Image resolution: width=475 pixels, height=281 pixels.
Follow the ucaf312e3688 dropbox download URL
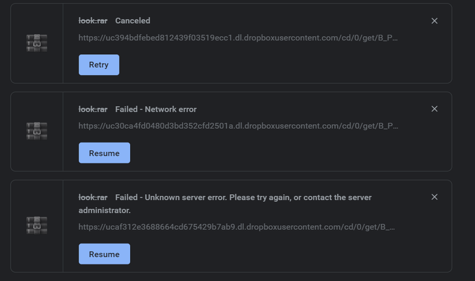(237, 226)
